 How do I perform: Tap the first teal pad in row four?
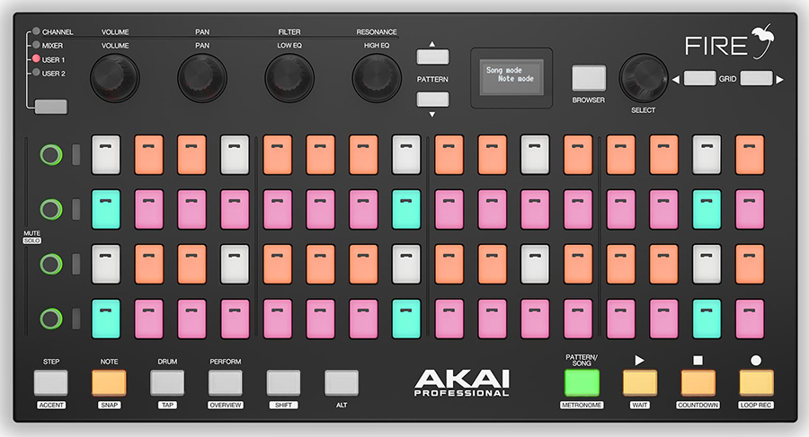pyautogui.click(x=106, y=319)
